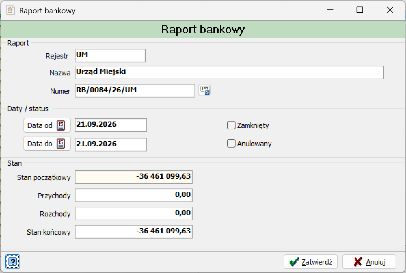Screen dimensions: 406x273
Task: Open the Data do calendar picker
Action: [x=47, y=144]
